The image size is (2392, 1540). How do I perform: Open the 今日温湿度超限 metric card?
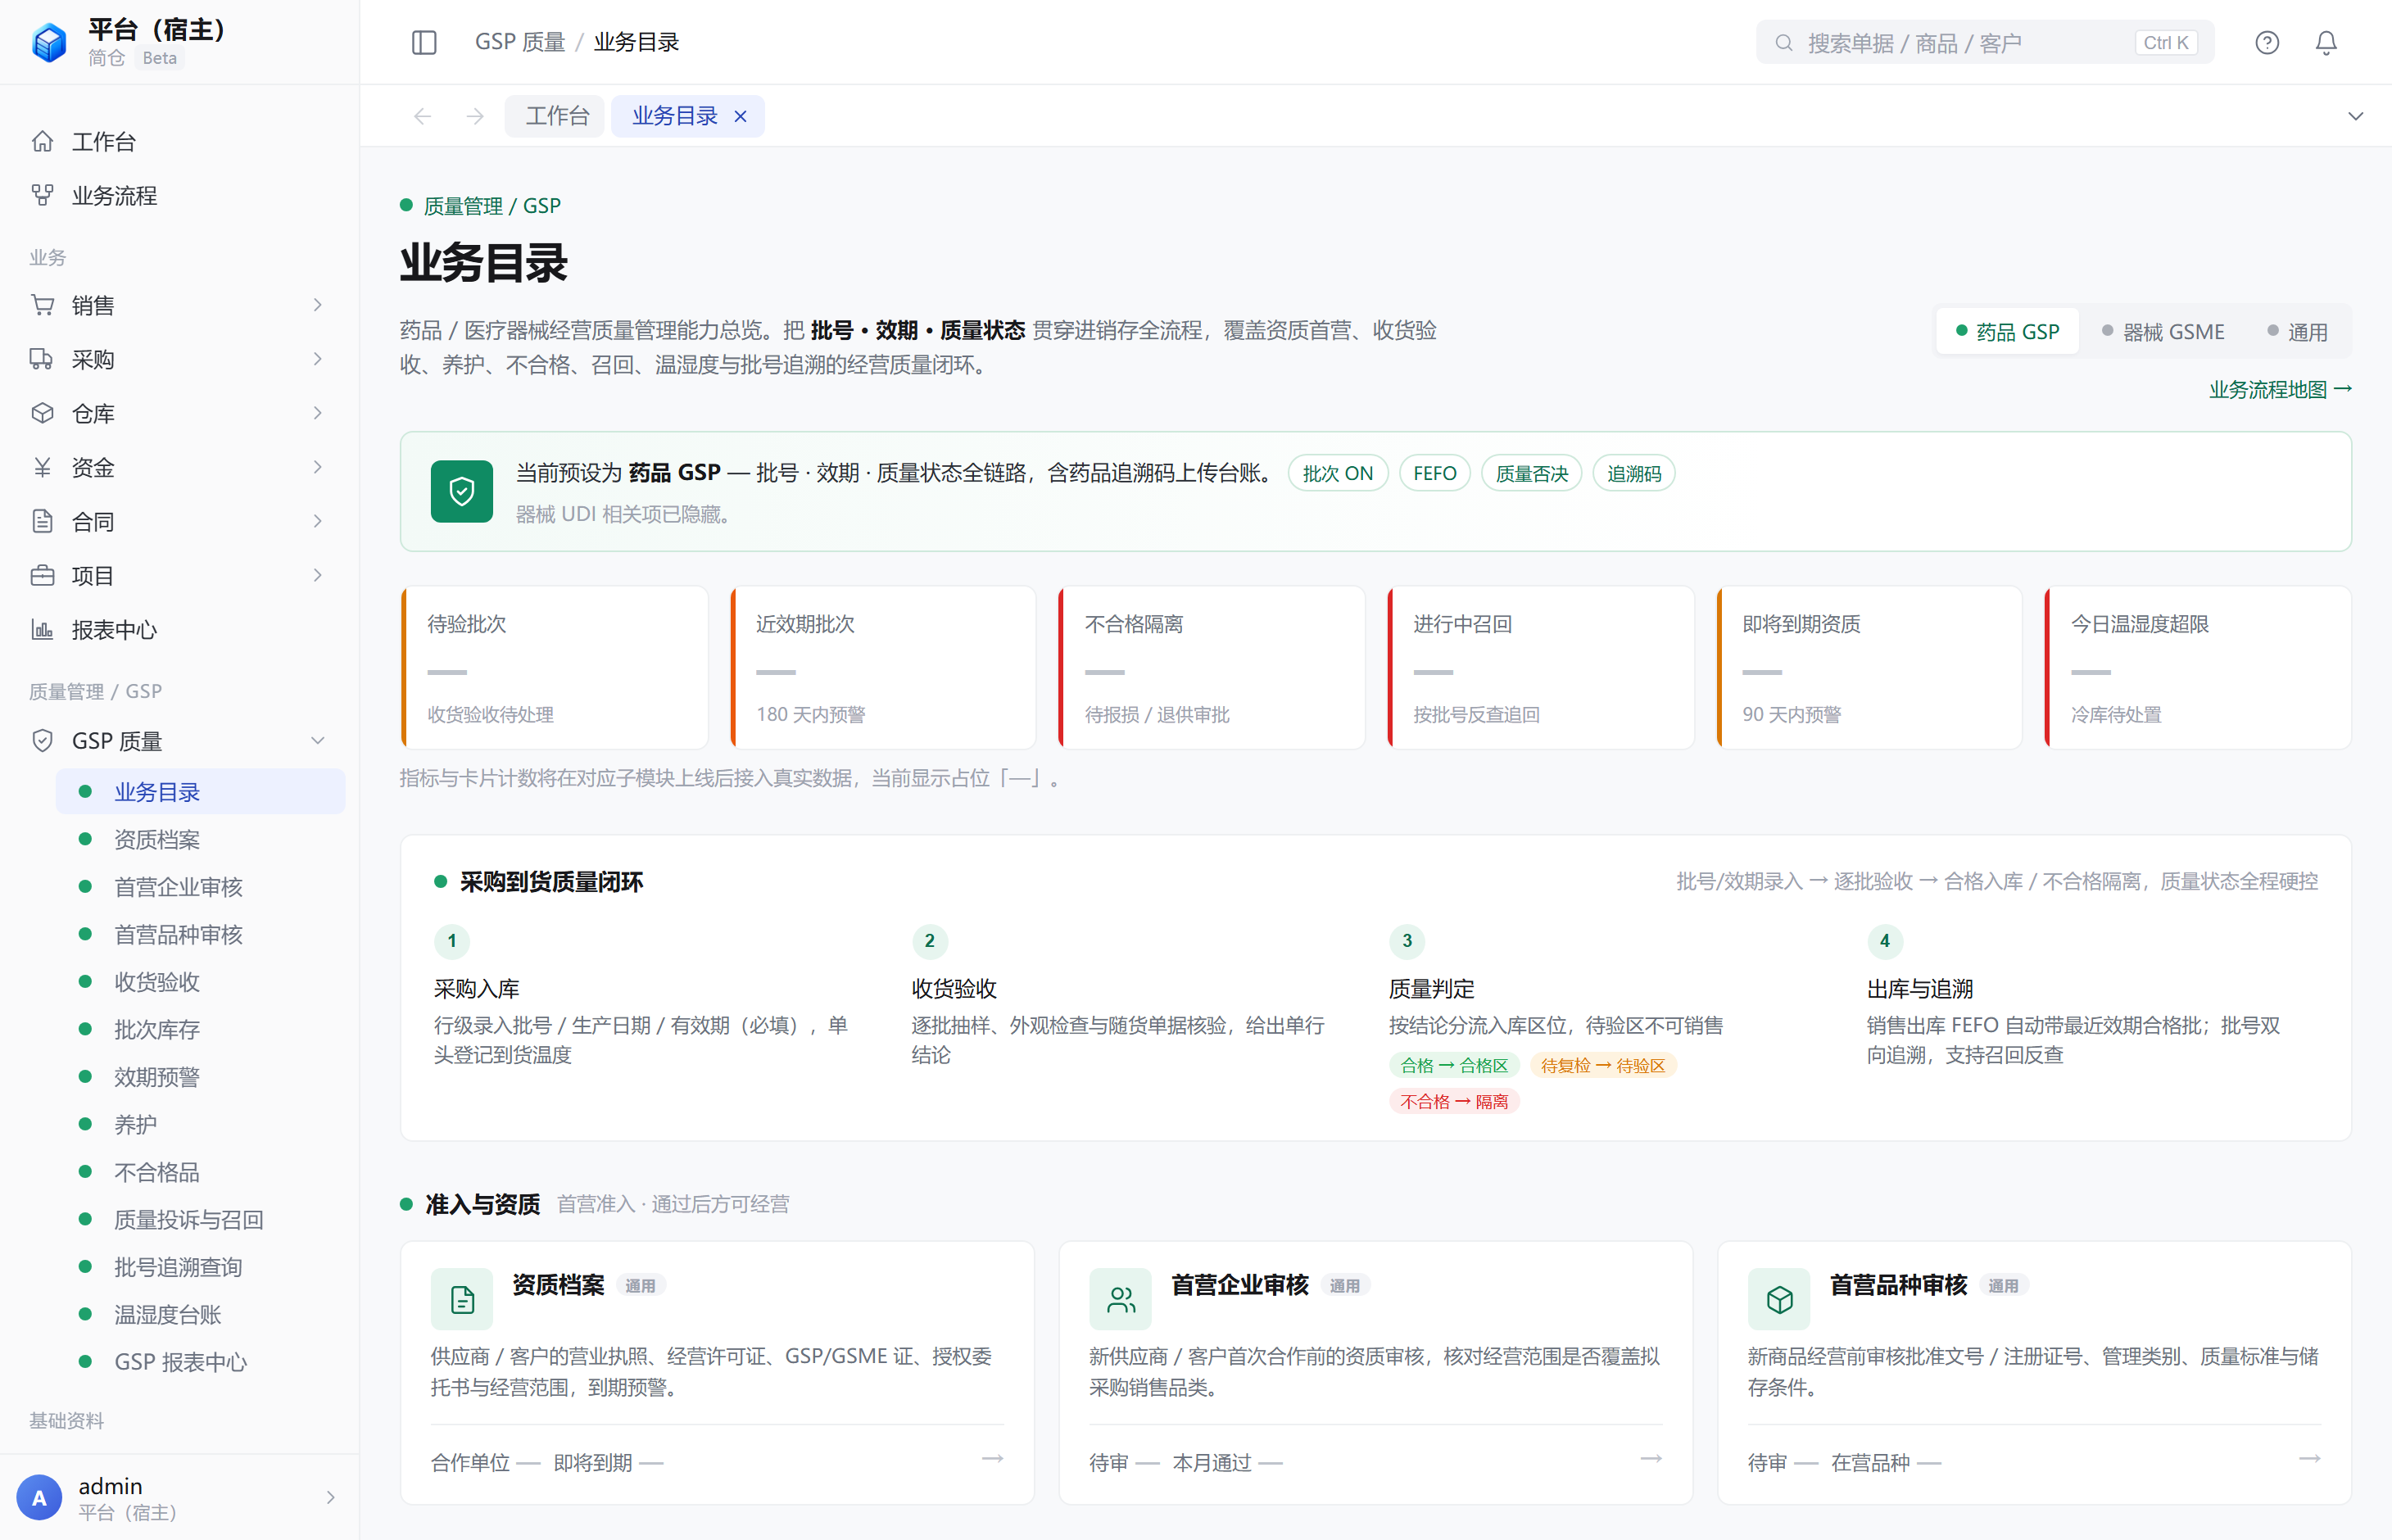point(2198,667)
